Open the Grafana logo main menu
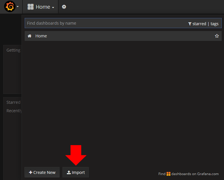This screenshot has width=224, height=180. click(x=10, y=7)
